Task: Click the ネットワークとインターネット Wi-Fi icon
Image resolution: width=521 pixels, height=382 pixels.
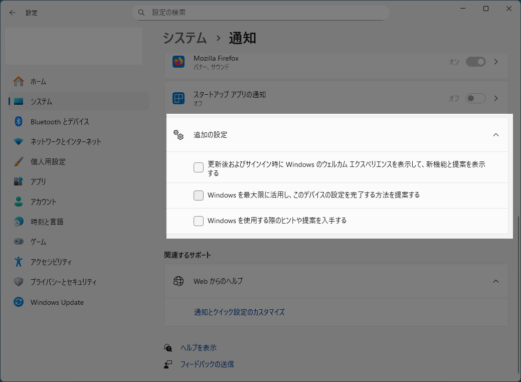Action: (x=19, y=142)
